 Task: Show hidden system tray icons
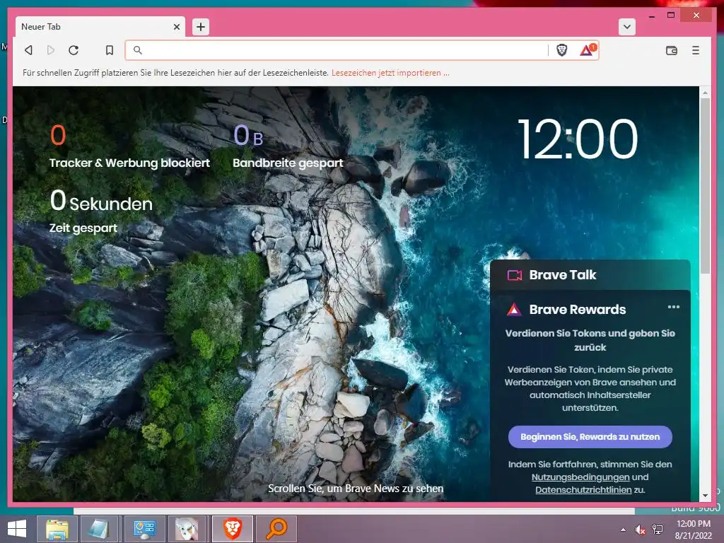(623, 530)
